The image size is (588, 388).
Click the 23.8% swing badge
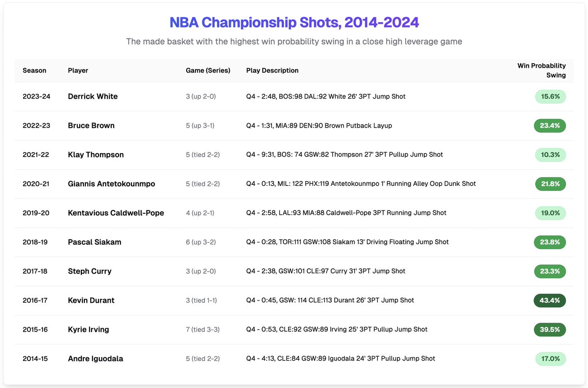550,242
